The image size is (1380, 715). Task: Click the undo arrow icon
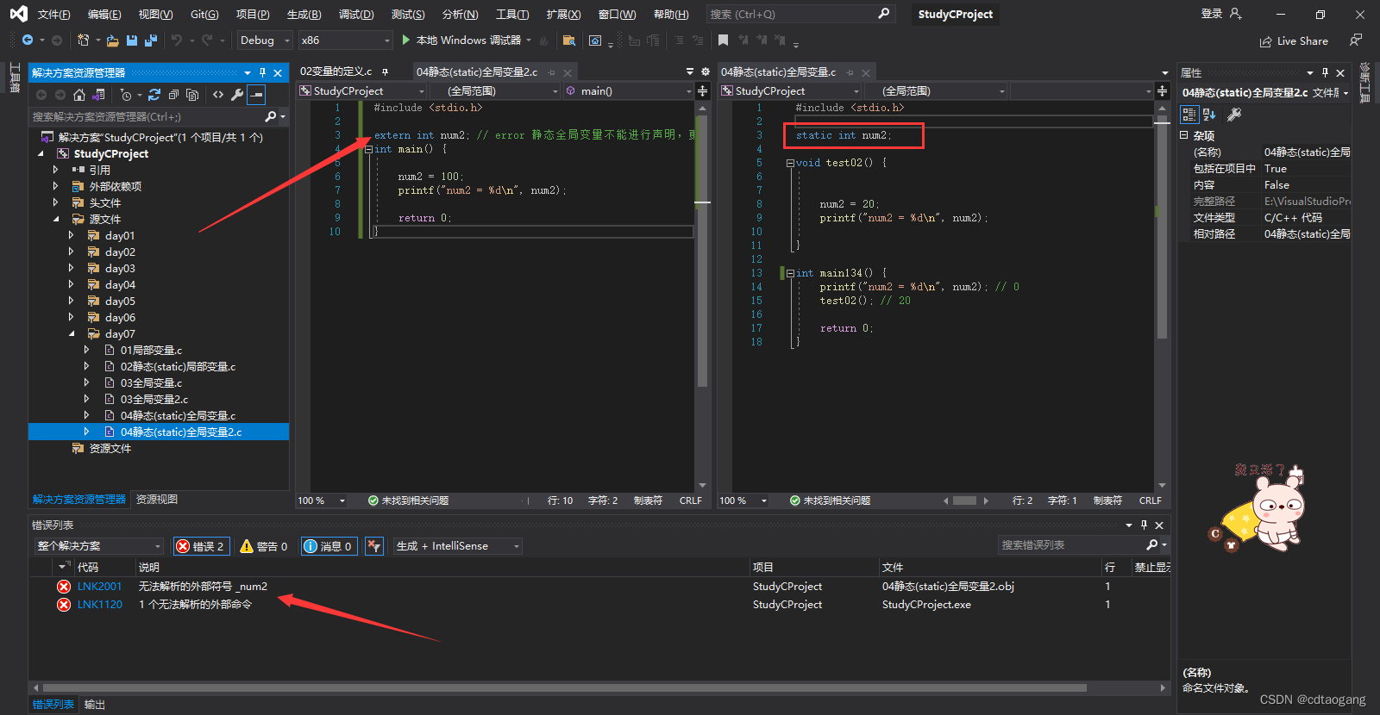point(177,40)
